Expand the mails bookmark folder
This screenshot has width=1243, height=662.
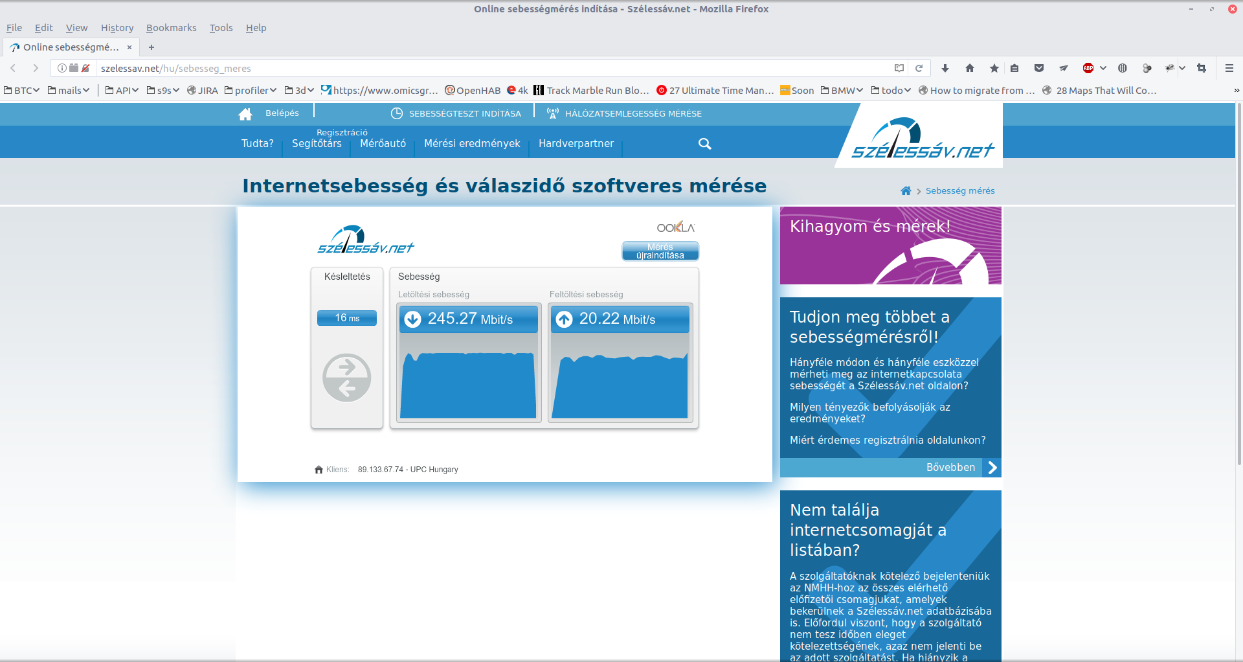69,91
